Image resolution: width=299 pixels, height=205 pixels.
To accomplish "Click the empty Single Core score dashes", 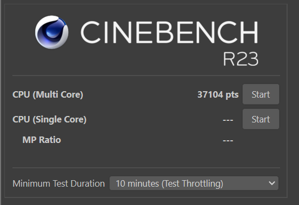I will [228, 120].
